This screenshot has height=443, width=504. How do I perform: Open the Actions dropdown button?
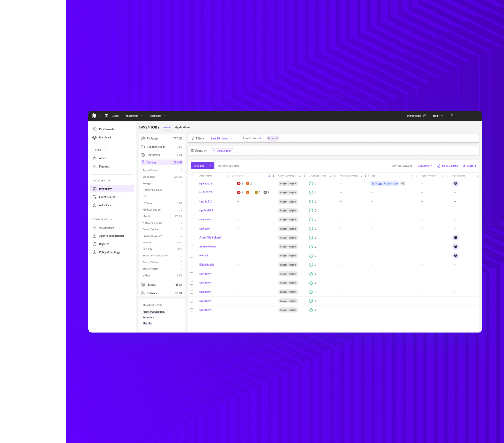coord(202,166)
